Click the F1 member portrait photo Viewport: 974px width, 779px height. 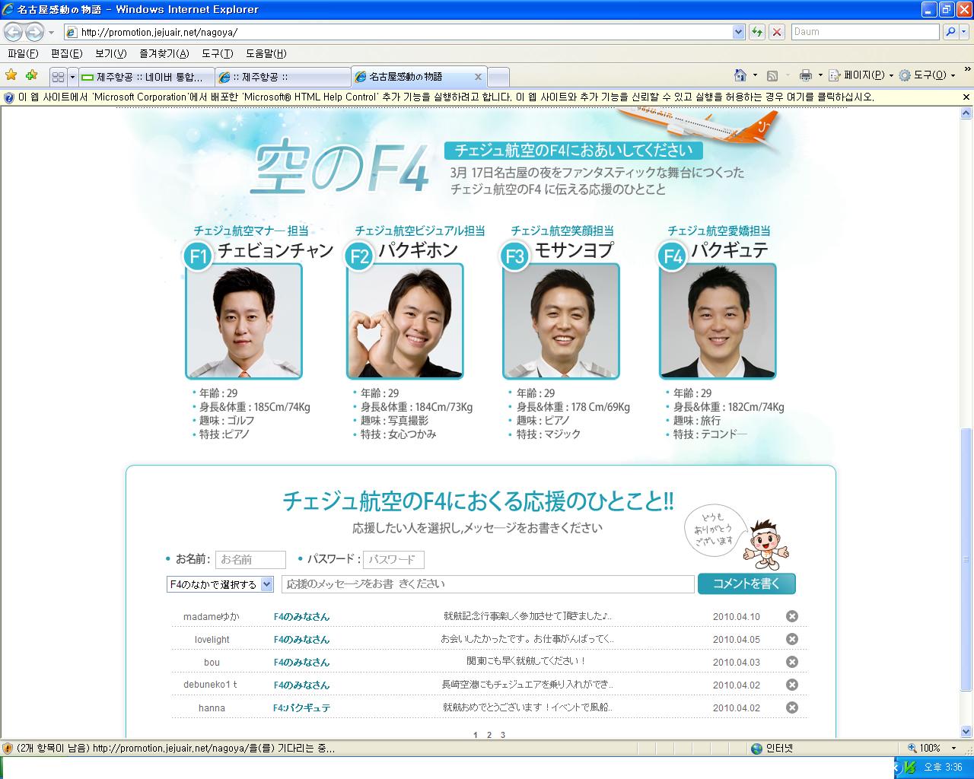click(243, 321)
